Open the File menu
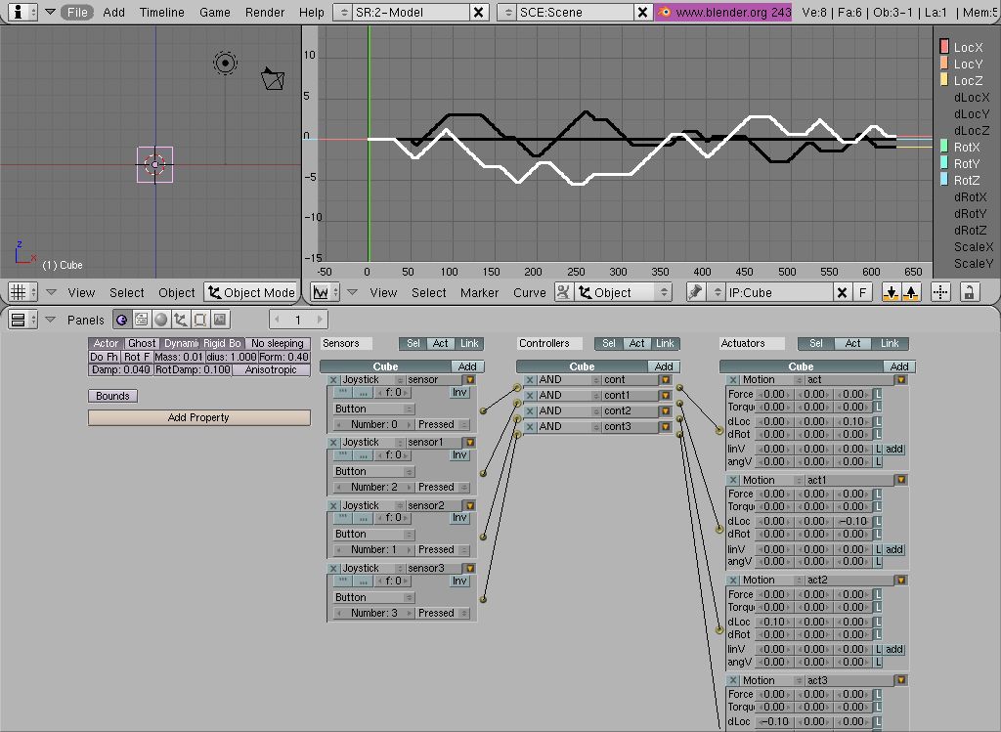 [x=77, y=12]
